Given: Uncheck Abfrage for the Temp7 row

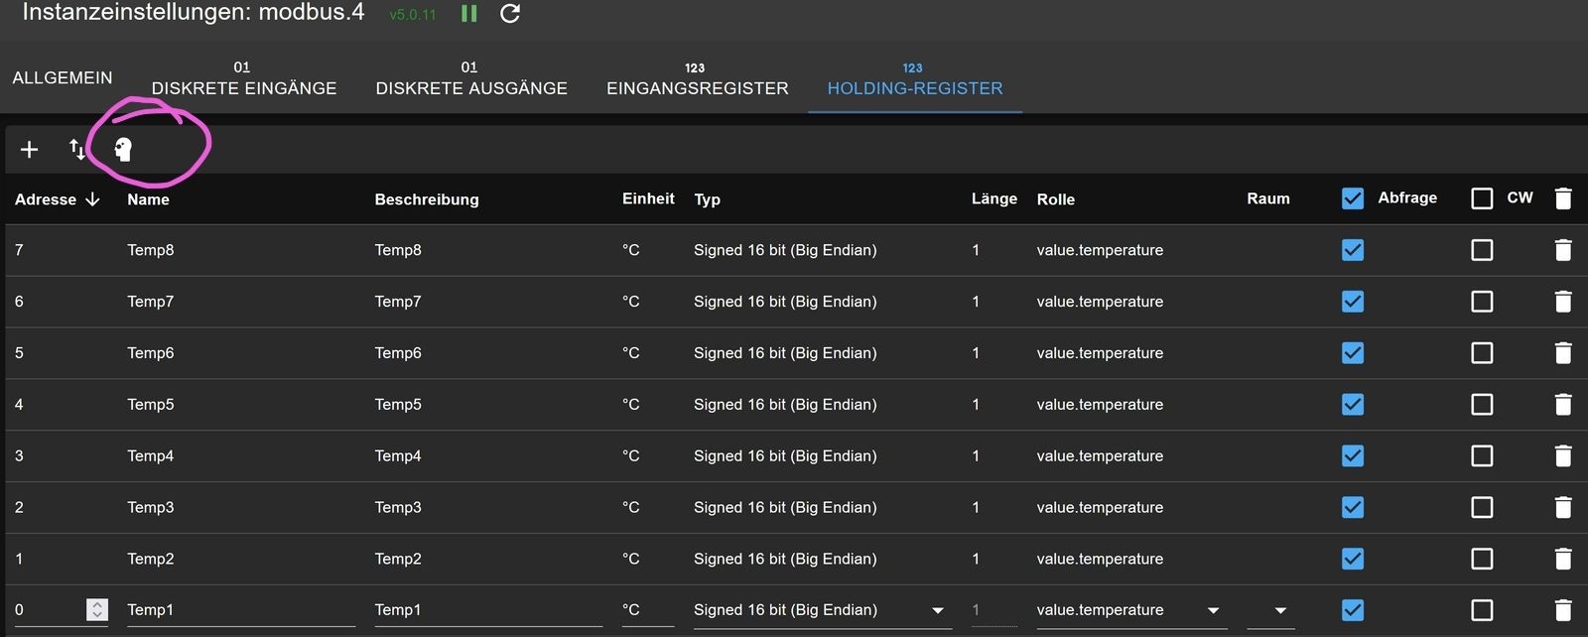Looking at the screenshot, I should 1352,302.
